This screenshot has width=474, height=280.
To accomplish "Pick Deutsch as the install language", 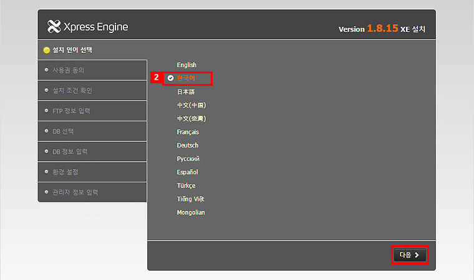I will coord(188,145).
